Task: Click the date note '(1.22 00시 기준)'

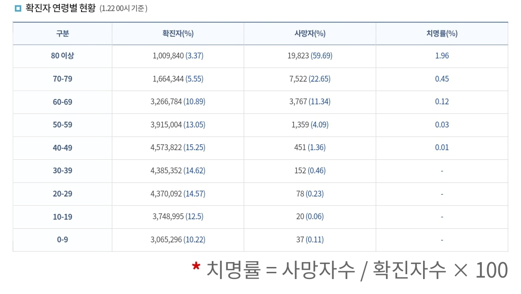Action: pyautogui.click(x=123, y=8)
